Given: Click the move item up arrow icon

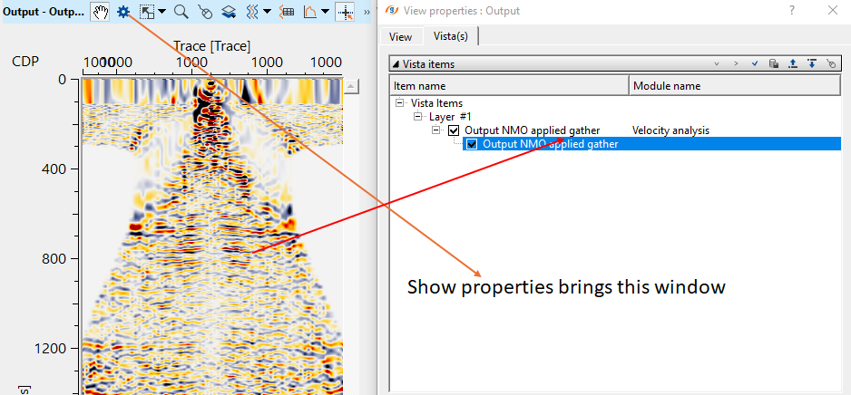Looking at the screenshot, I should click(793, 64).
